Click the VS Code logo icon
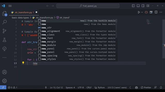165x92 pixels. click(x=3, y=6)
